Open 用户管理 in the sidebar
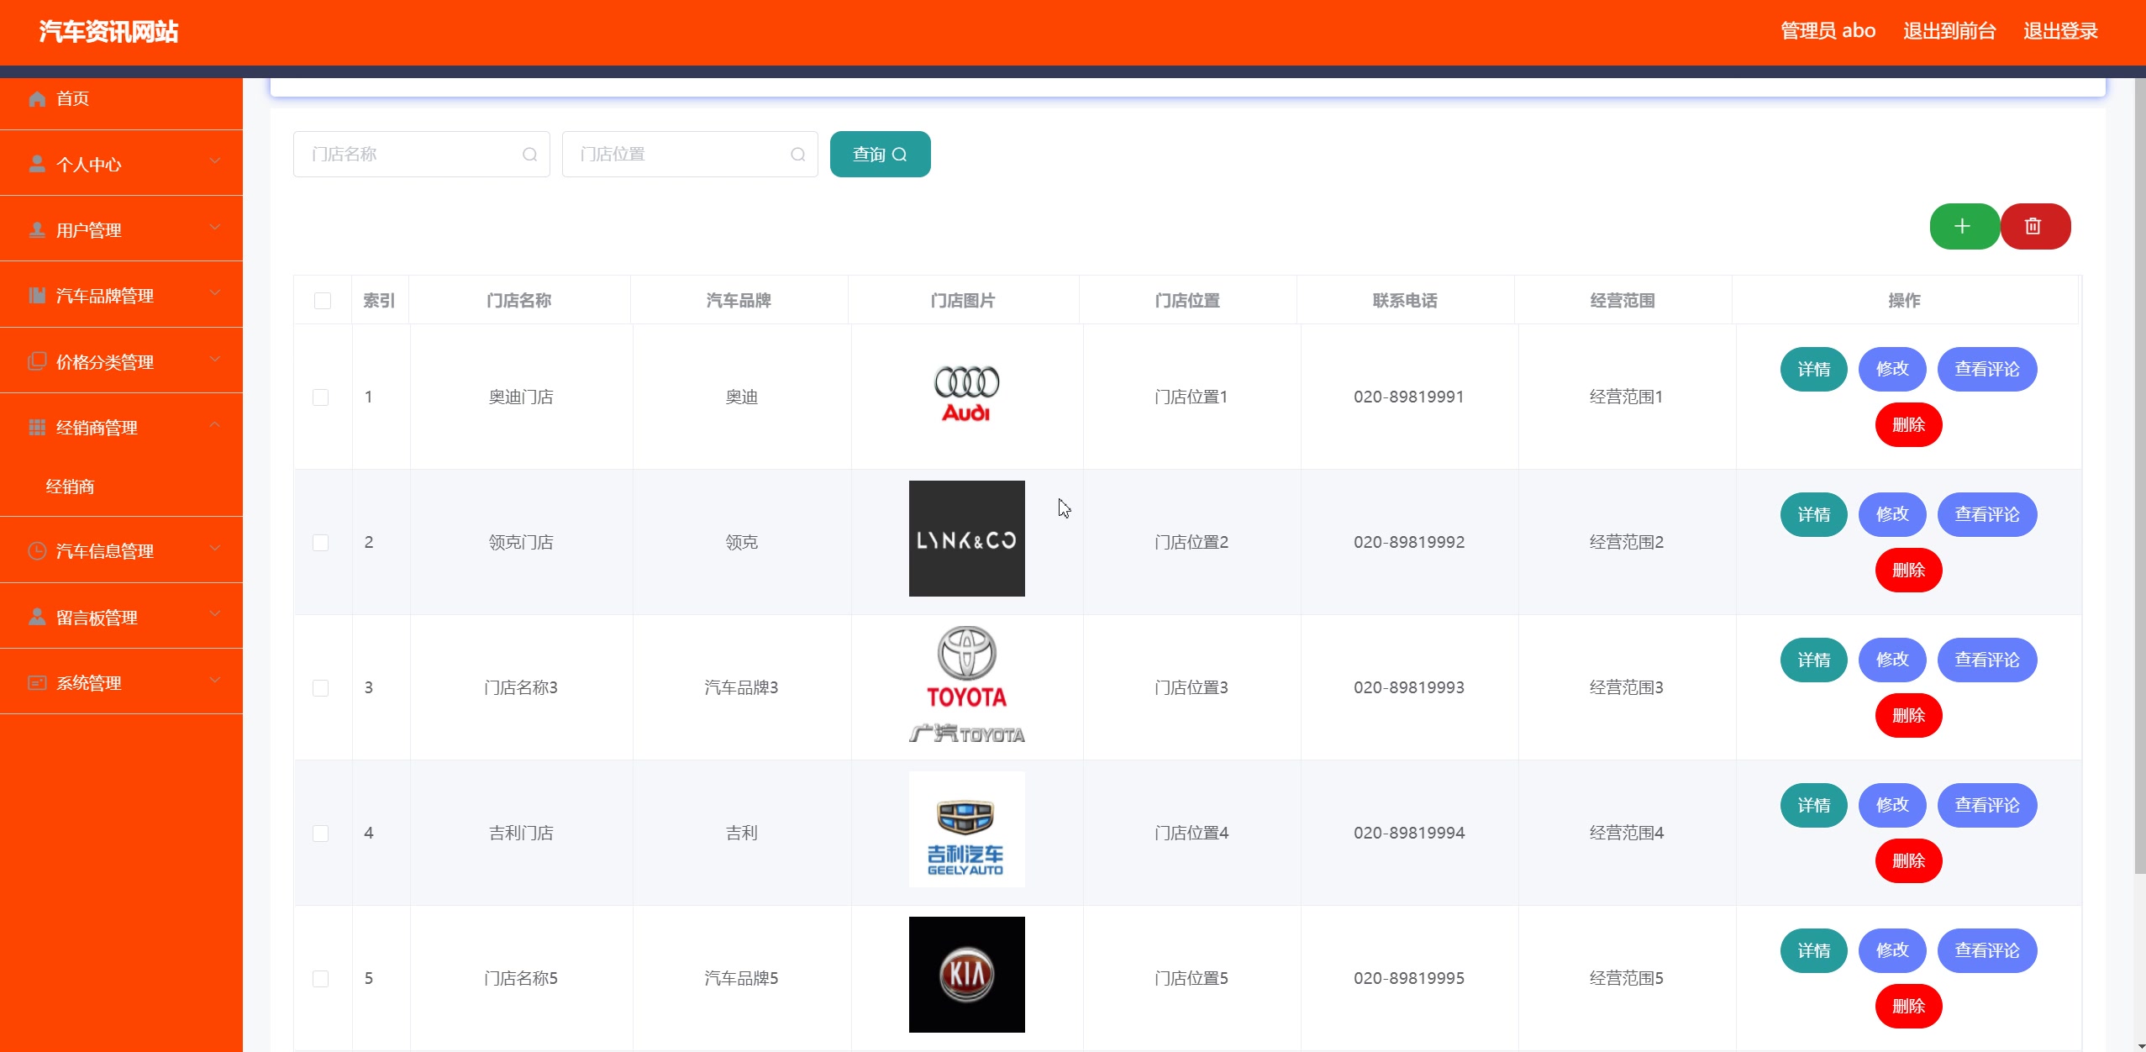Image resolution: width=2146 pixels, height=1052 pixels. tap(121, 229)
